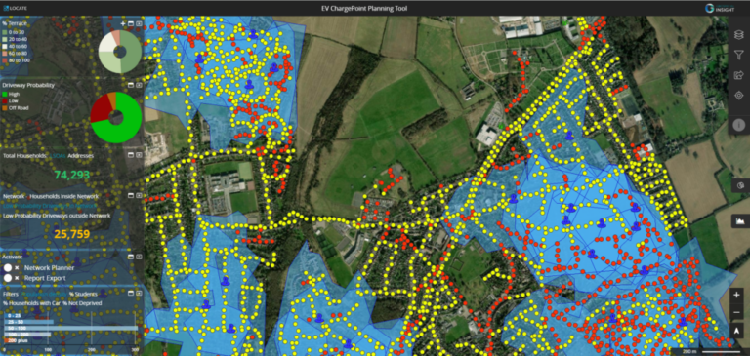Open the filter funnel tool
The image size is (750, 356).
[739, 55]
